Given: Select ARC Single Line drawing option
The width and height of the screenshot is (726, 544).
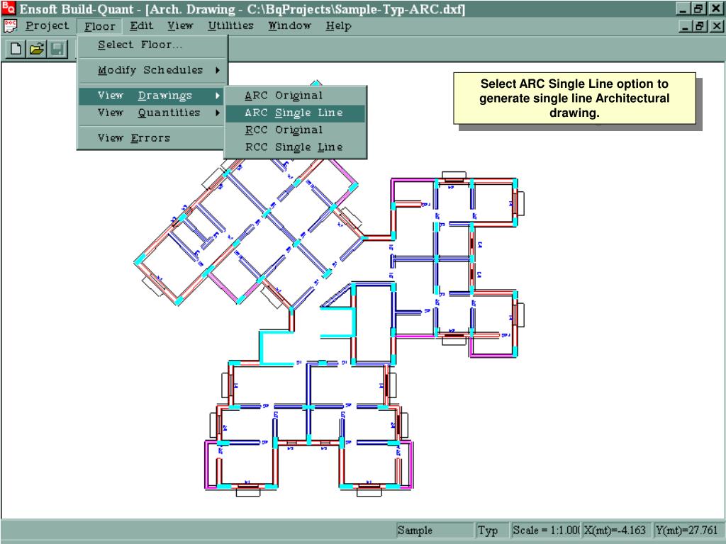Looking at the screenshot, I should click(296, 113).
